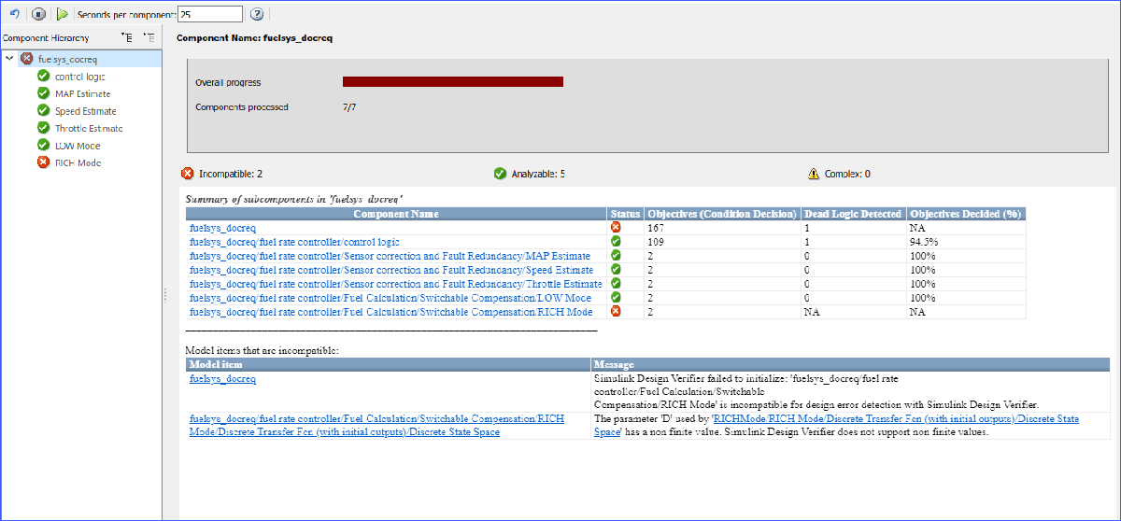
Task: Click the green check icon next to Throttle Estimate
Action: pyautogui.click(x=43, y=128)
